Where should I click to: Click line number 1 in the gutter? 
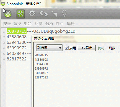point(4,32)
